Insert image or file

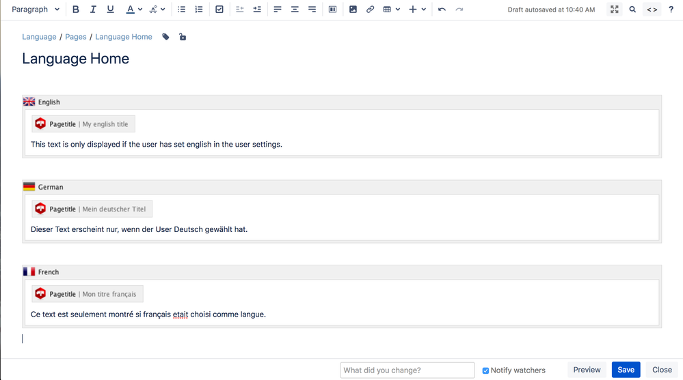(x=353, y=9)
